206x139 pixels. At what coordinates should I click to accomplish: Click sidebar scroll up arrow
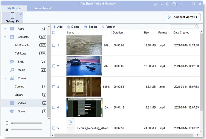[49, 26]
